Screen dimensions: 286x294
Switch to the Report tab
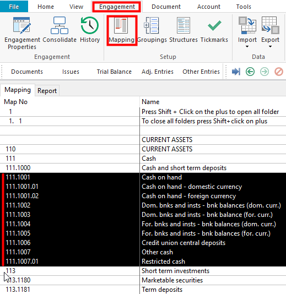click(x=47, y=91)
